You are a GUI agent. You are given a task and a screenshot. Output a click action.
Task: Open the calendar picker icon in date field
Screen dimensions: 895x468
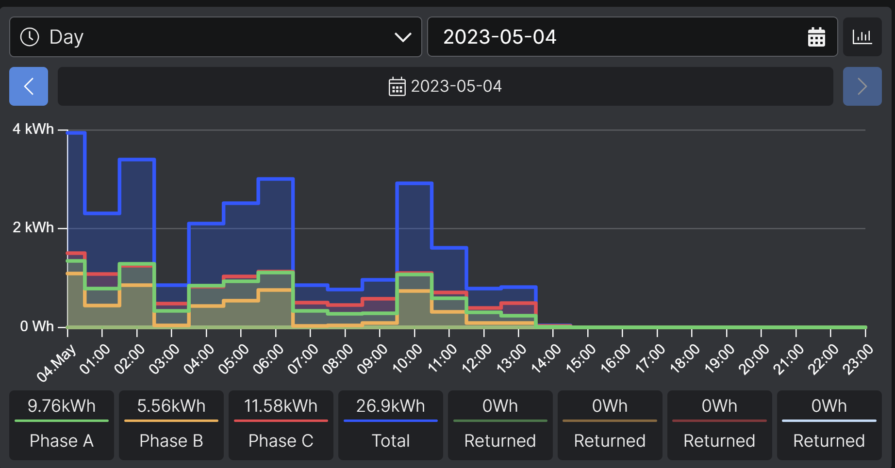(816, 37)
